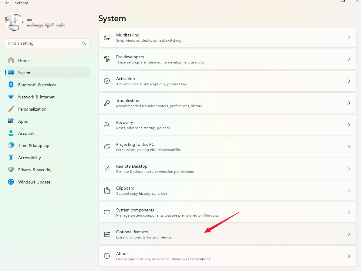This screenshot has height=271, width=361.
Task: Open the Troubleshoot title
Action: tap(128, 101)
